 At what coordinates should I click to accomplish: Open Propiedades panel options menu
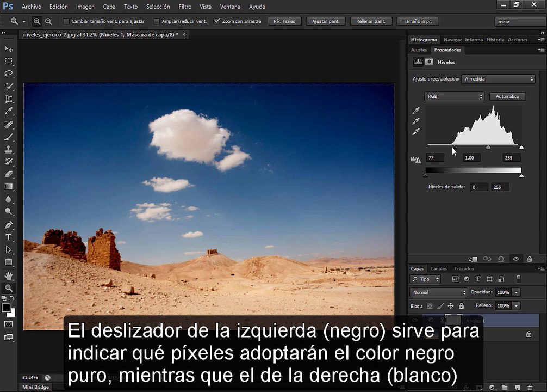click(x=541, y=50)
